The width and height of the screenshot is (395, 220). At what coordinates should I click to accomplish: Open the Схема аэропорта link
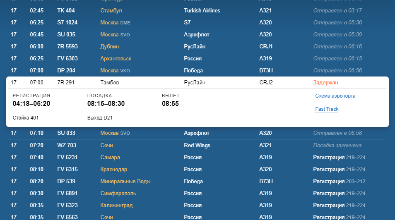coord(335,96)
